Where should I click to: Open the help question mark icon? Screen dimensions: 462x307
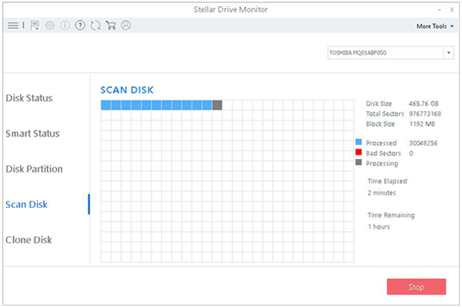click(x=80, y=25)
